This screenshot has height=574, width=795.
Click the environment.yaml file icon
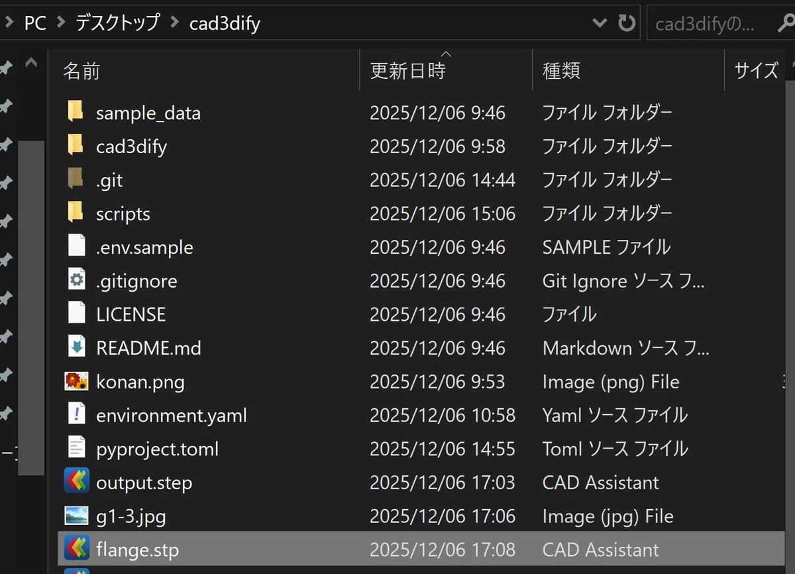pyautogui.click(x=77, y=415)
